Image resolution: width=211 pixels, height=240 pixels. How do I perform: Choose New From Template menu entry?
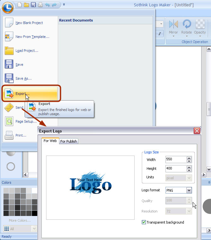[x=30, y=37]
